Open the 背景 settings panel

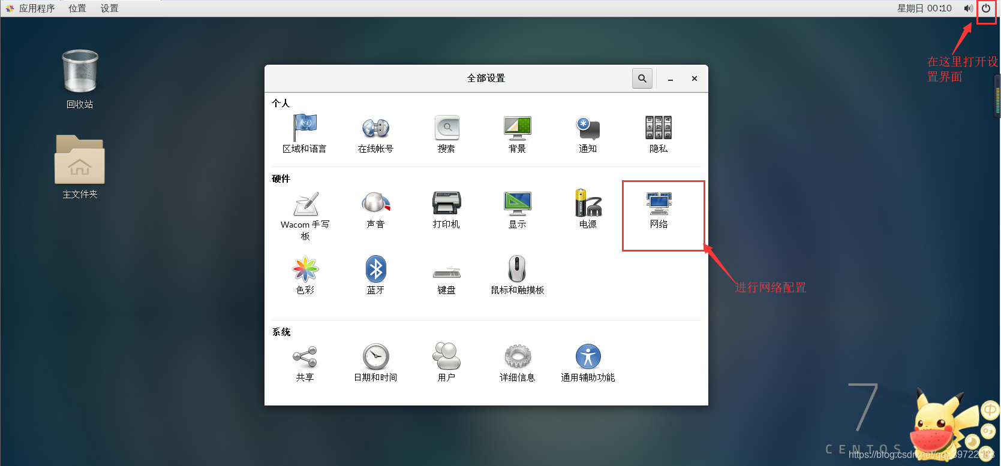point(517,134)
